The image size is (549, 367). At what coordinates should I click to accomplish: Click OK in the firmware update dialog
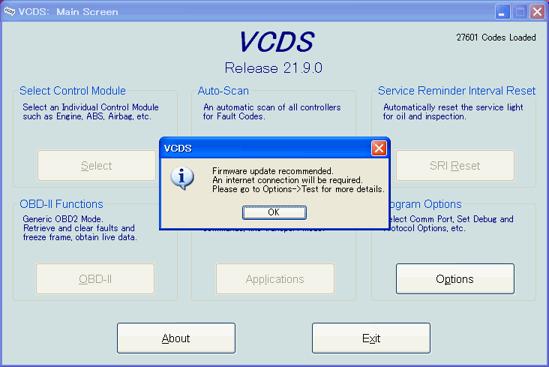click(274, 212)
